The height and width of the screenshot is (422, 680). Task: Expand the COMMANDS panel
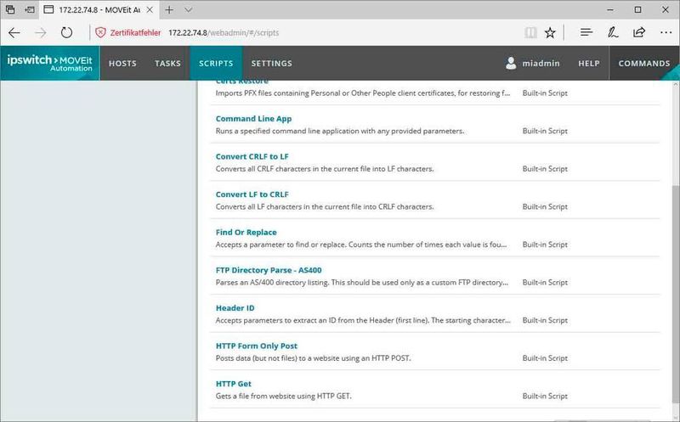tap(644, 63)
